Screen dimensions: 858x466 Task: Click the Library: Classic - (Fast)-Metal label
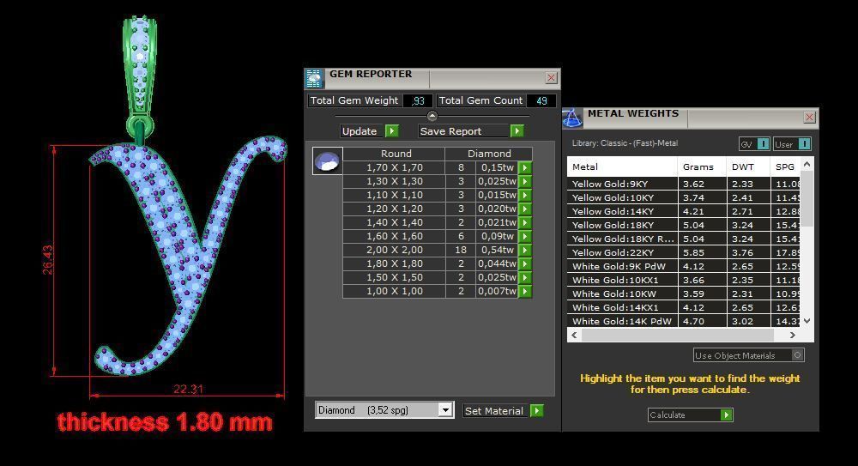click(x=625, y=143)
